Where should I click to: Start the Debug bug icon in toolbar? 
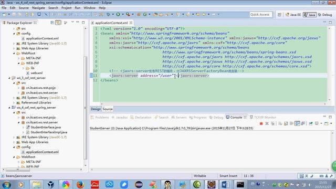[x=108, y=14]
